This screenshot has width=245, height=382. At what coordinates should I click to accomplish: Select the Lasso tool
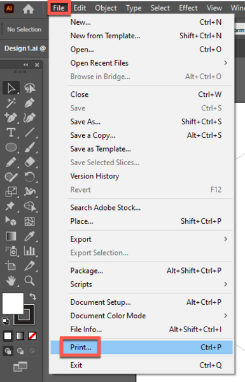coord(30,88)
